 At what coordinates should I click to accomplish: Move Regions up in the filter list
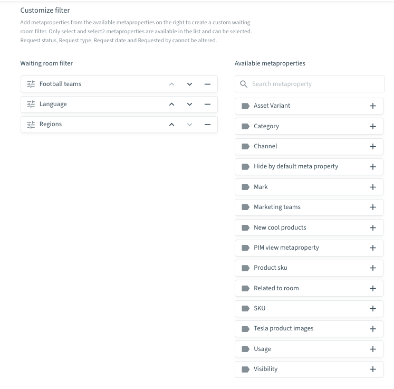(171, 125)
